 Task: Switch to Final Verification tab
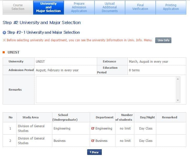point(140,7)
